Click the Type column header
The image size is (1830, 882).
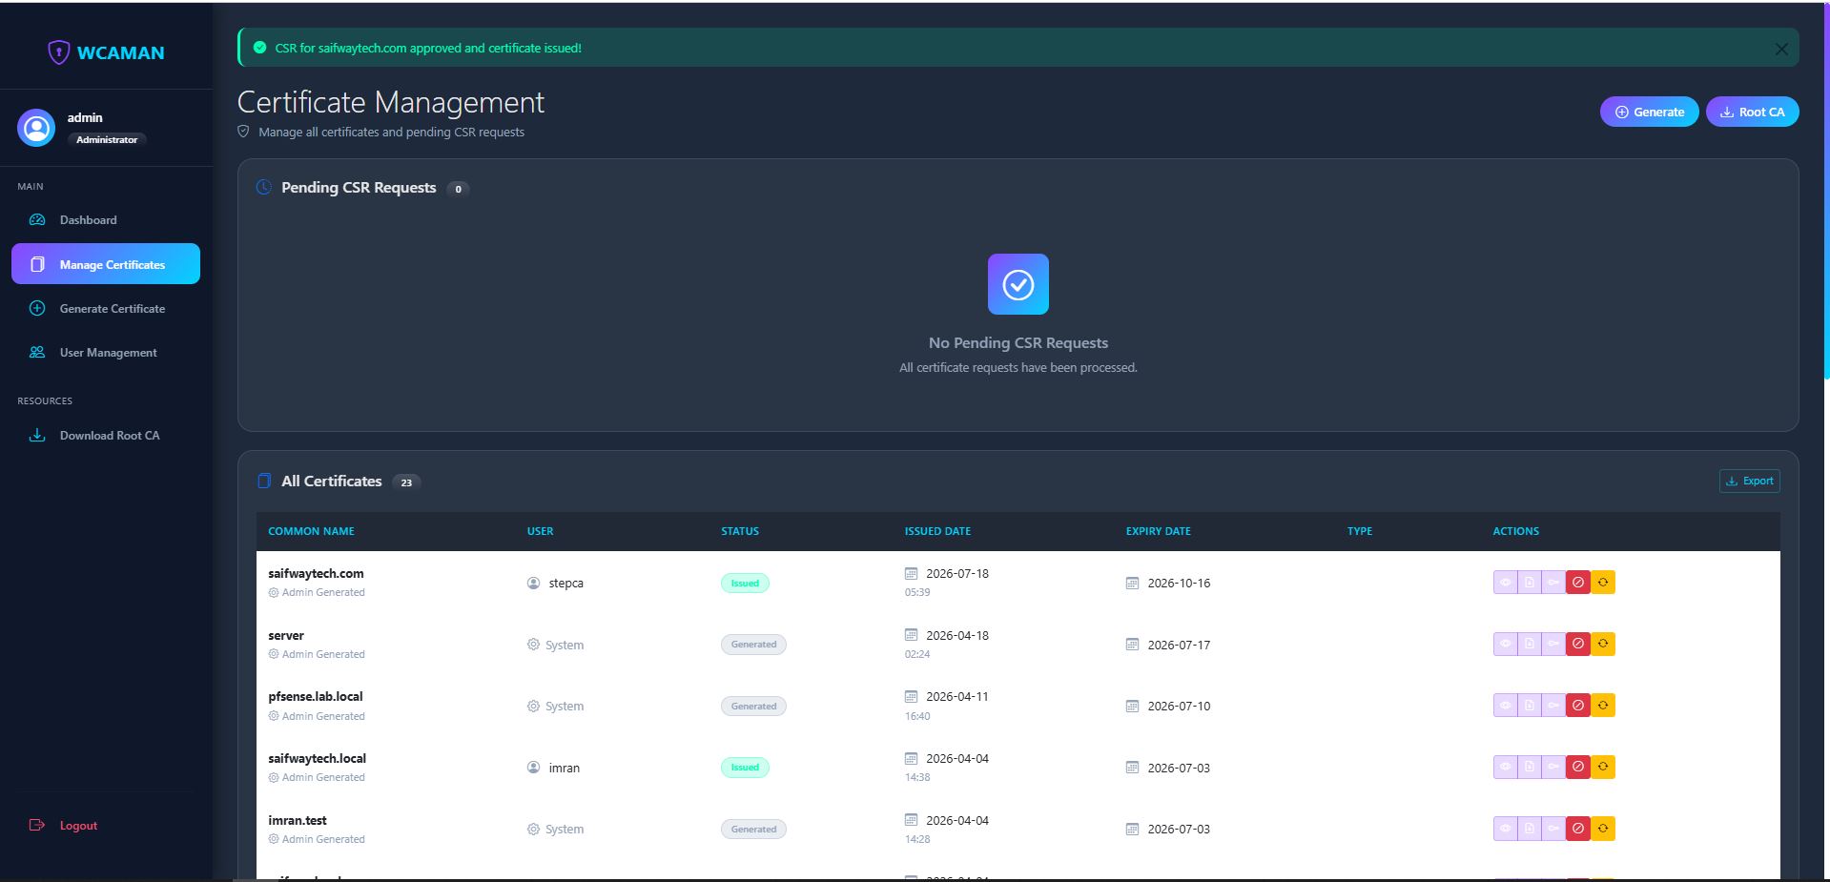pyautogui.click(x=1359, y=531)
